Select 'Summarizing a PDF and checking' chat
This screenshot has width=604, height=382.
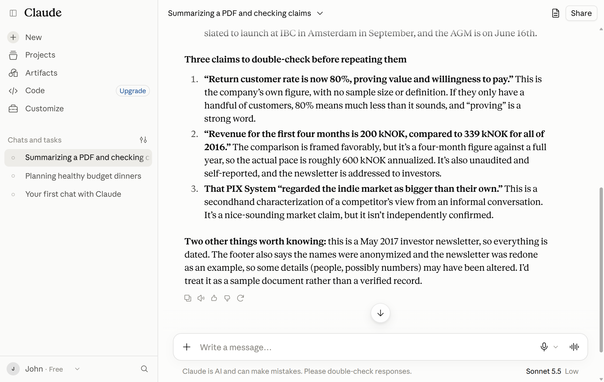coord(78,158)
